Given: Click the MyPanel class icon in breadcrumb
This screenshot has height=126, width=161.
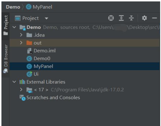Looking at the screenshot, I should (x=29, y=7).
